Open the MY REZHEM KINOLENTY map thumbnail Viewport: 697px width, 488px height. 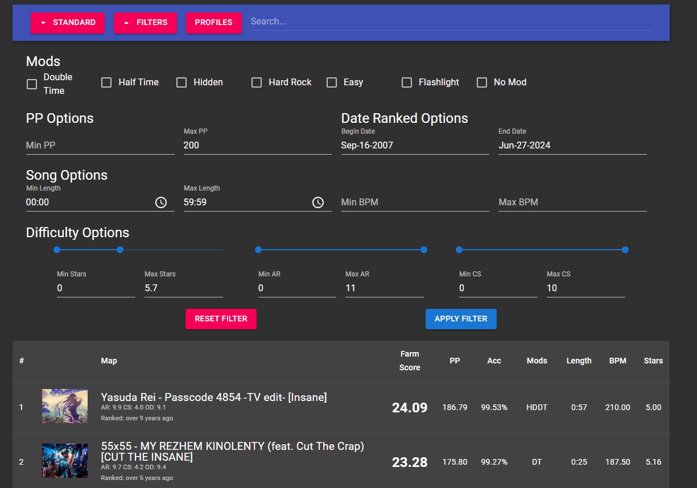click(x=65, y=461)
